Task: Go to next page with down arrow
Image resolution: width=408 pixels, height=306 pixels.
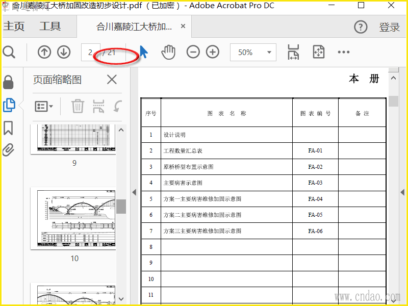Action: pos(64,52)
